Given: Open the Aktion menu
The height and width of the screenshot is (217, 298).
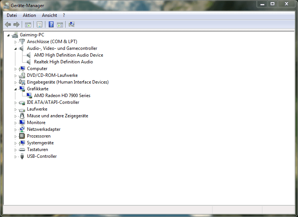Looking at the screenshot, I should 29,15.
